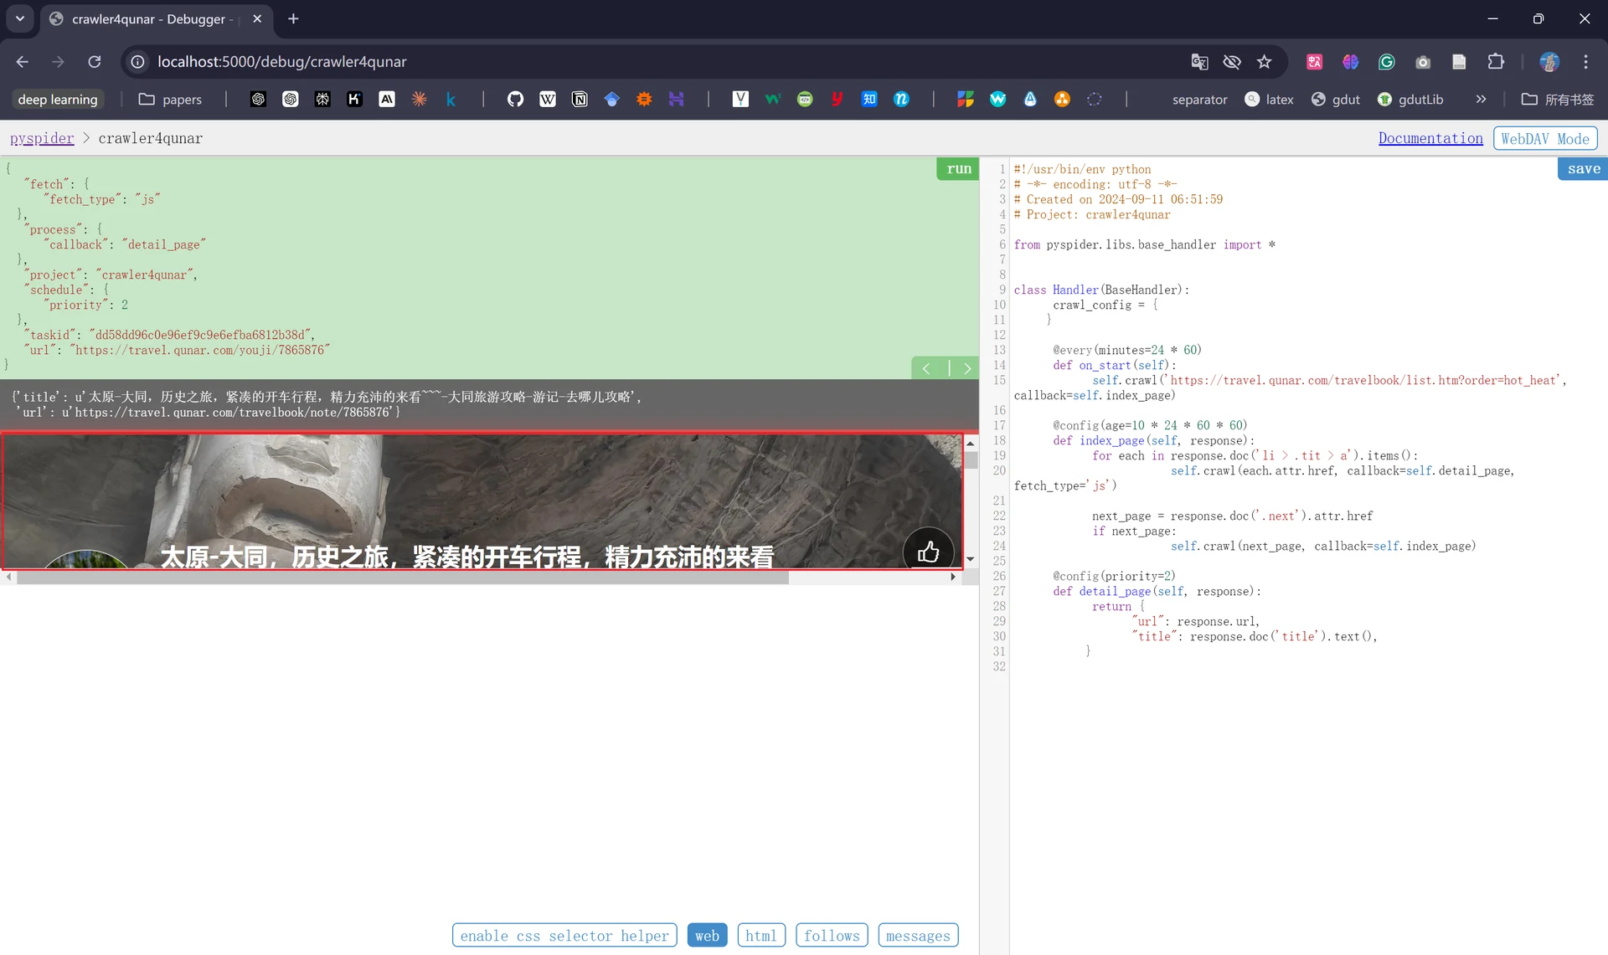Expand hidden bookmarks chevron
This screenshot has width=1608, height=955.
coord(1481,100)
